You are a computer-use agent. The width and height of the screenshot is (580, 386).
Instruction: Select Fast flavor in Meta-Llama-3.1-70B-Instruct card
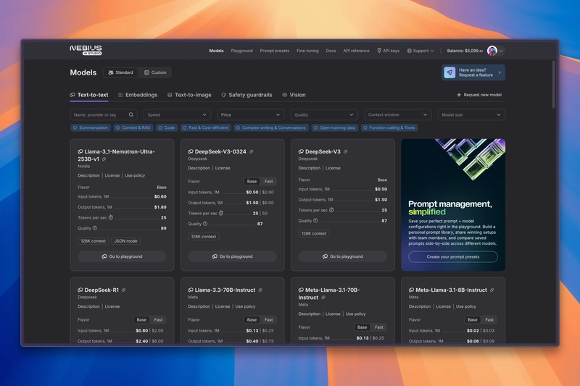coord(379,327)
